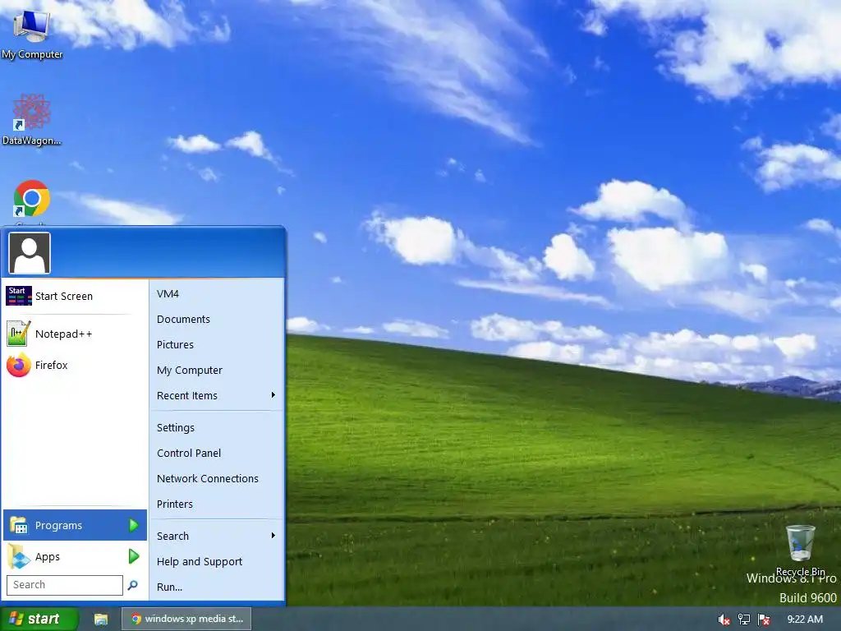Open File Explorer from the taskbar
The width and height of the screenshot is (841, 631).
tap(101, 619)
